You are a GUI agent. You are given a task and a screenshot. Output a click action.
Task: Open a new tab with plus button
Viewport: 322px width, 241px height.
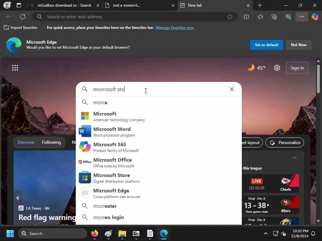click(260, 5)
